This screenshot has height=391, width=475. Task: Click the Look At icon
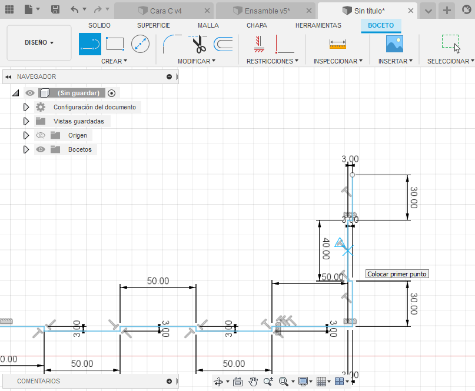tap(238, 382)
